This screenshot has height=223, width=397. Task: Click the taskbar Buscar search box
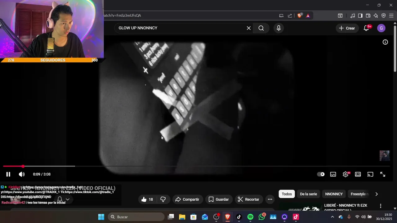(136, 217)
